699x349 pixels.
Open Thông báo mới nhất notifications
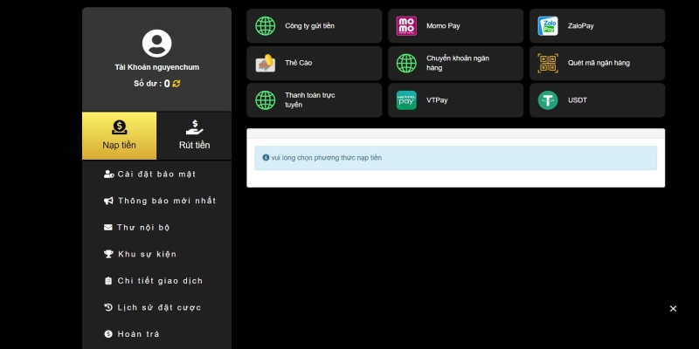tap(166, 201)
